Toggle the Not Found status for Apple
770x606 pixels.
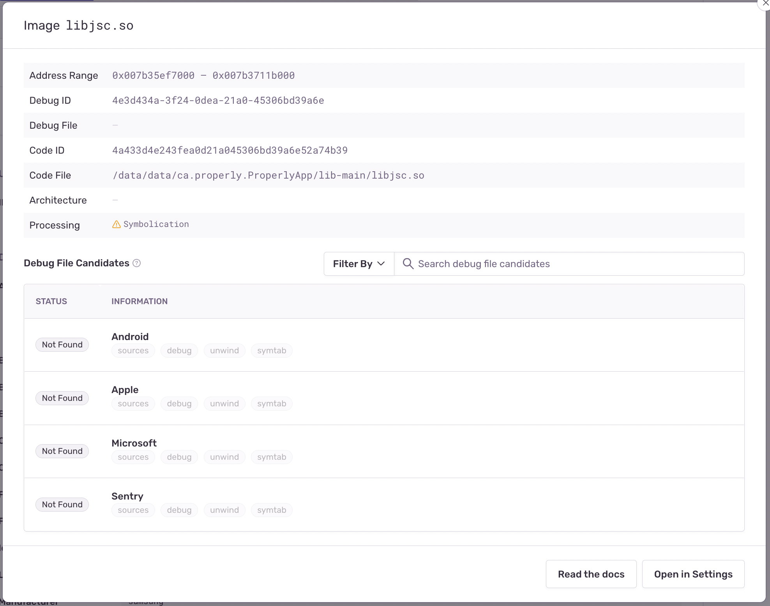pos(62,398)
